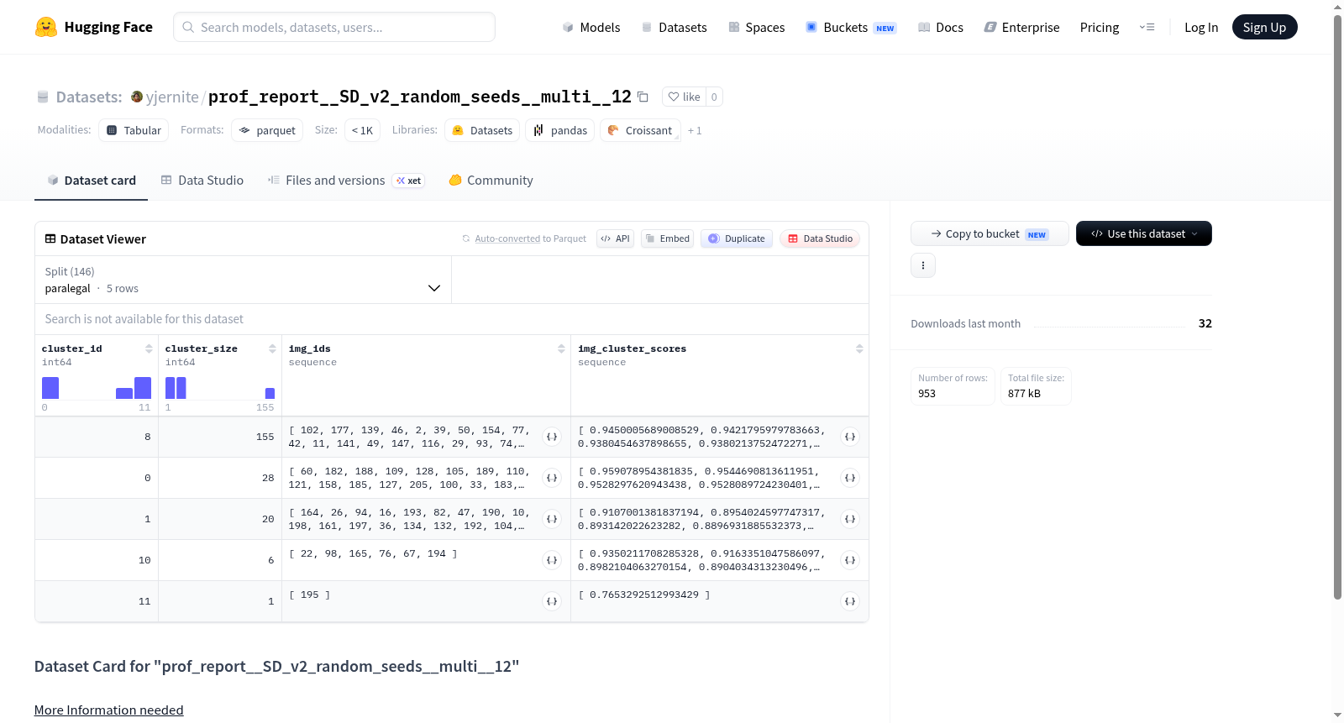1344x723 pixels.
Task: Open Docs in the top navigation
Action: coord(941,27)
